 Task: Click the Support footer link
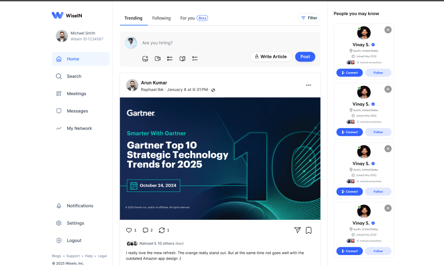pos(73,256)
